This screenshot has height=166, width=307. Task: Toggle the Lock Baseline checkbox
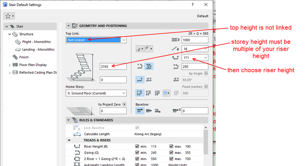coord(137,127)
